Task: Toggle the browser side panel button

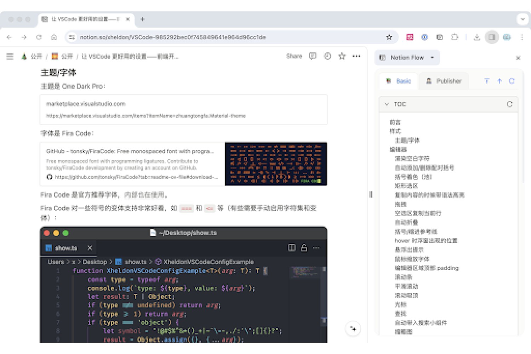Action: 492,37
